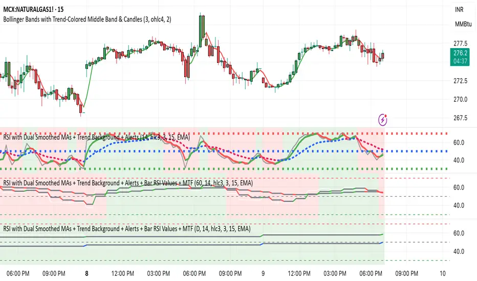Click the 277.5 price axis label
477x281 pixels.
click(x=460, y=43)
